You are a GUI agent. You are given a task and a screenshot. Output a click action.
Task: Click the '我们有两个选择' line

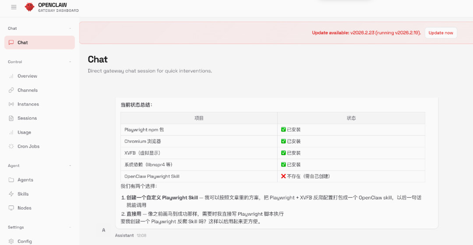(x=139, y=186)
